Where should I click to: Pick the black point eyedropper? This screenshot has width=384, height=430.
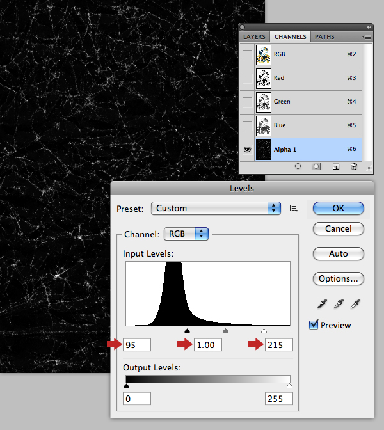[x=322, y=304]
